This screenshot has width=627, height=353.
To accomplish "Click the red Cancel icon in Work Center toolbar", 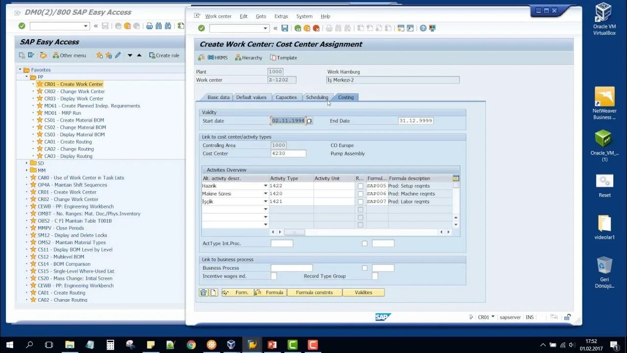I will (316, 28).
